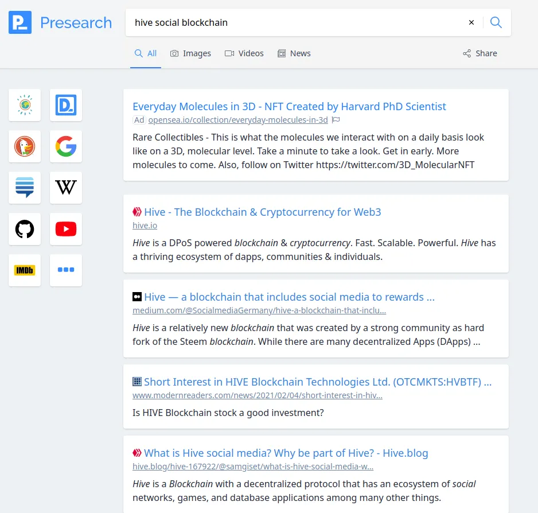Screen dimensions: 538x513
Task: Search with YouTube icon
Action: (66, 229)
